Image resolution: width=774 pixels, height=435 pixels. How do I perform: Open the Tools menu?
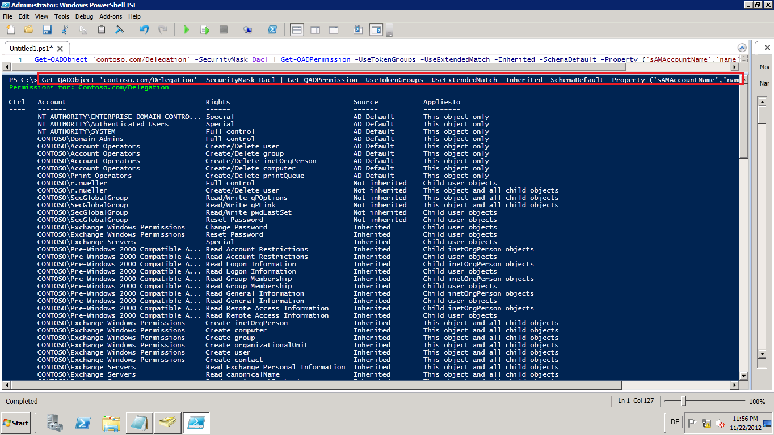pyautogui.click(x=62, y=16)
